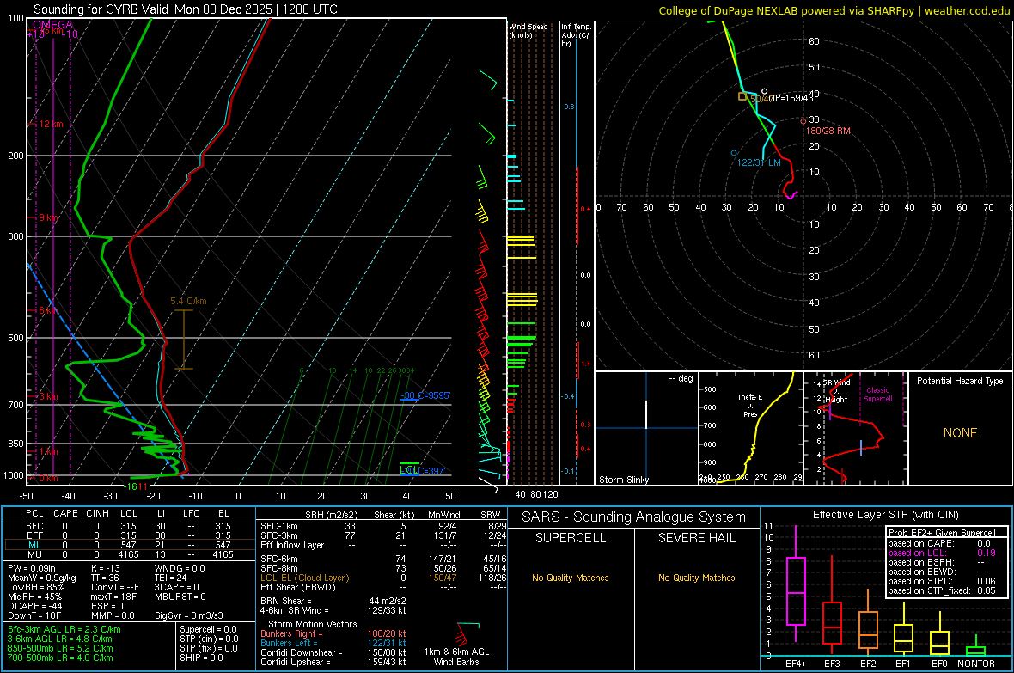This screenshot has width=1014, height=673.
Task: Click the 5.4 C/km lapse rate label
Action: click(x=188, y=301)
